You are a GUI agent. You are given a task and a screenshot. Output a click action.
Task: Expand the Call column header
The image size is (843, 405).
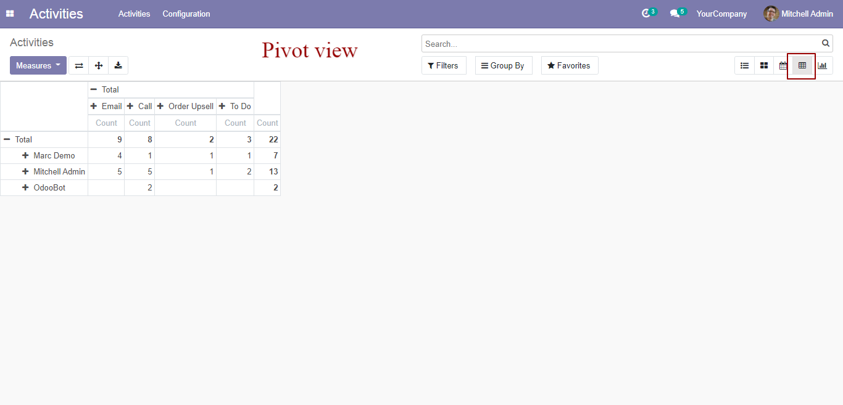coord(139,106)
